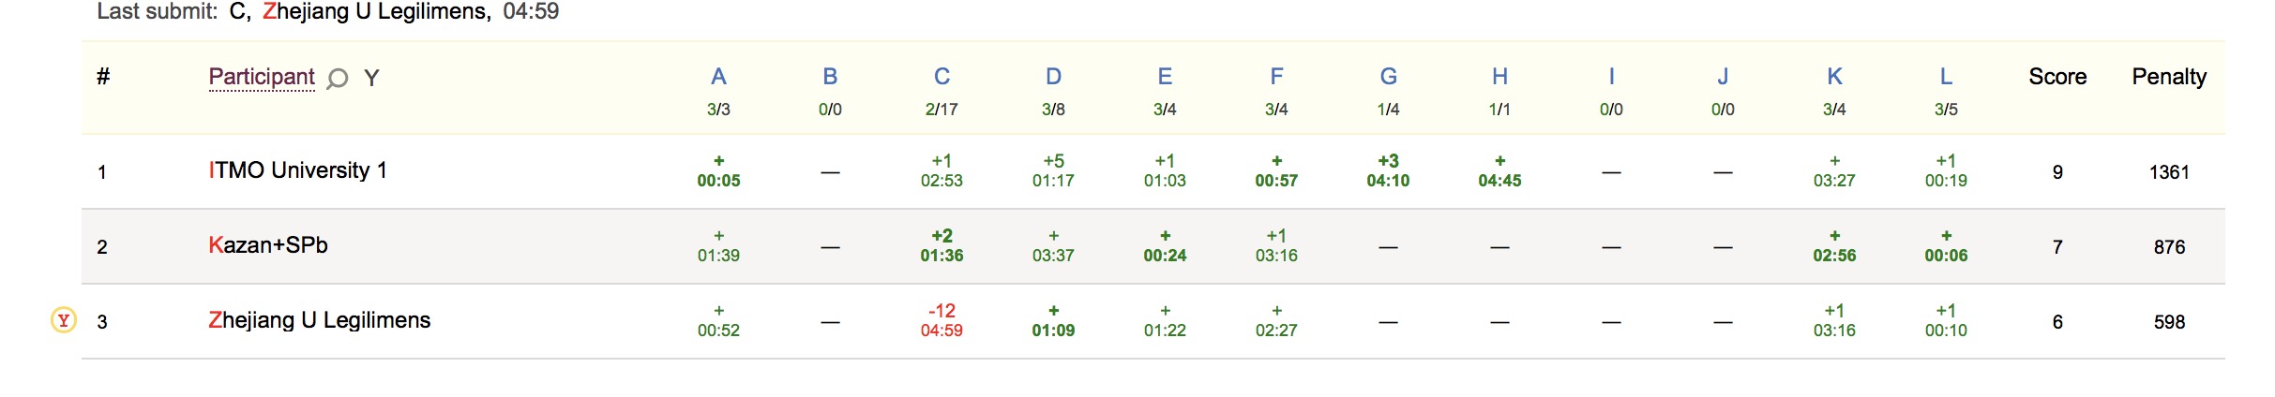2275x397 pixels.
Task: Click the Score column header
Action: pos(2057,77)
